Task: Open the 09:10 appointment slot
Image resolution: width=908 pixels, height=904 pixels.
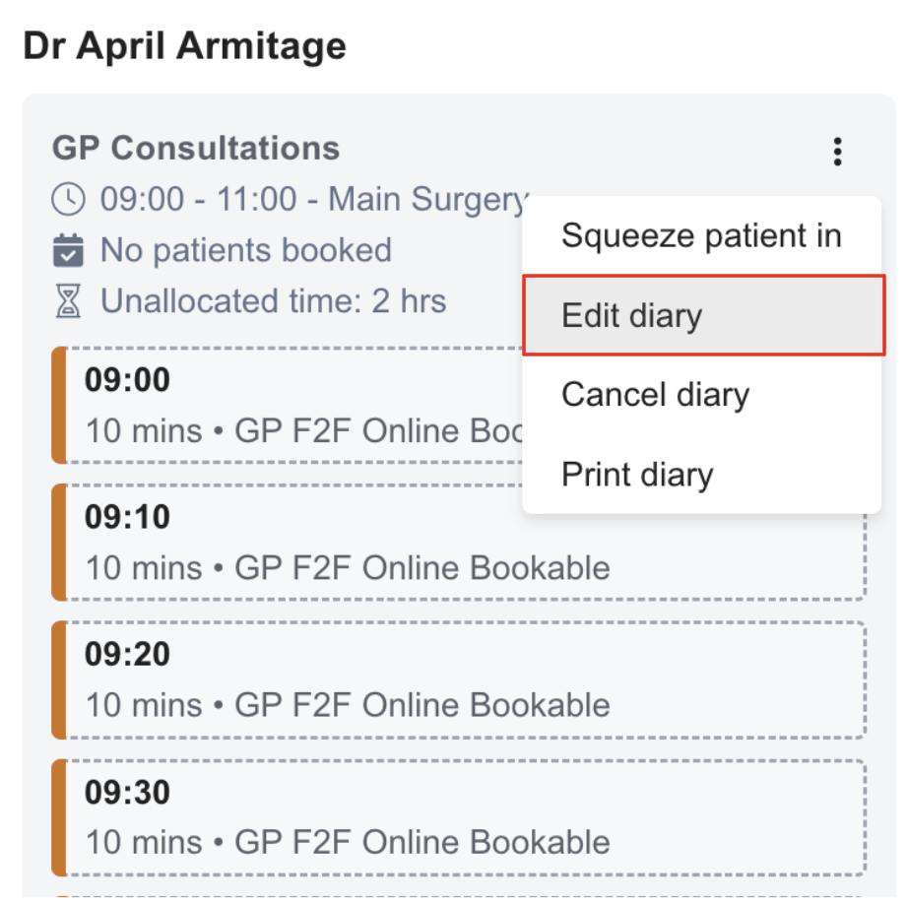Action: tap(458, 543)
